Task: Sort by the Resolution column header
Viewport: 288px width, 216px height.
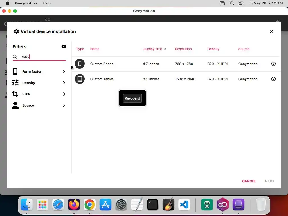Action: point(183,49)
